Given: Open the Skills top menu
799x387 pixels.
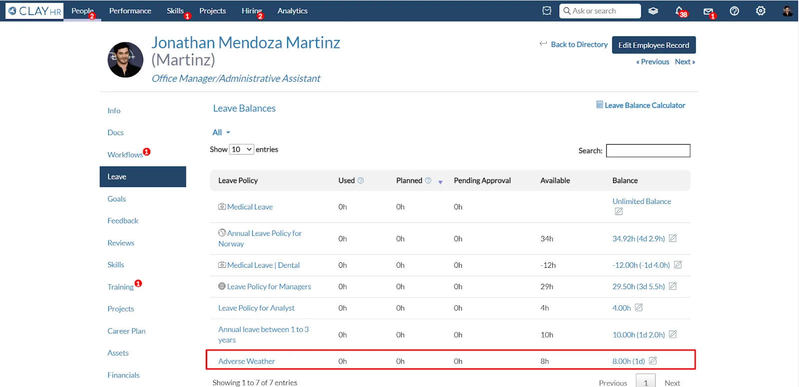Looking at the screenshot, I should click(175, 11).
